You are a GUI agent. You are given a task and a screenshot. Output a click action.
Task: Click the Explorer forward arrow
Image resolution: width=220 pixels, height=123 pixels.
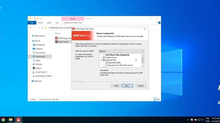[x=35, y=28]
